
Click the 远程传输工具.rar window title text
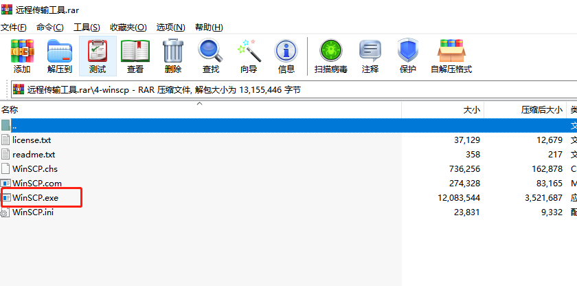(x=47, y=10)
